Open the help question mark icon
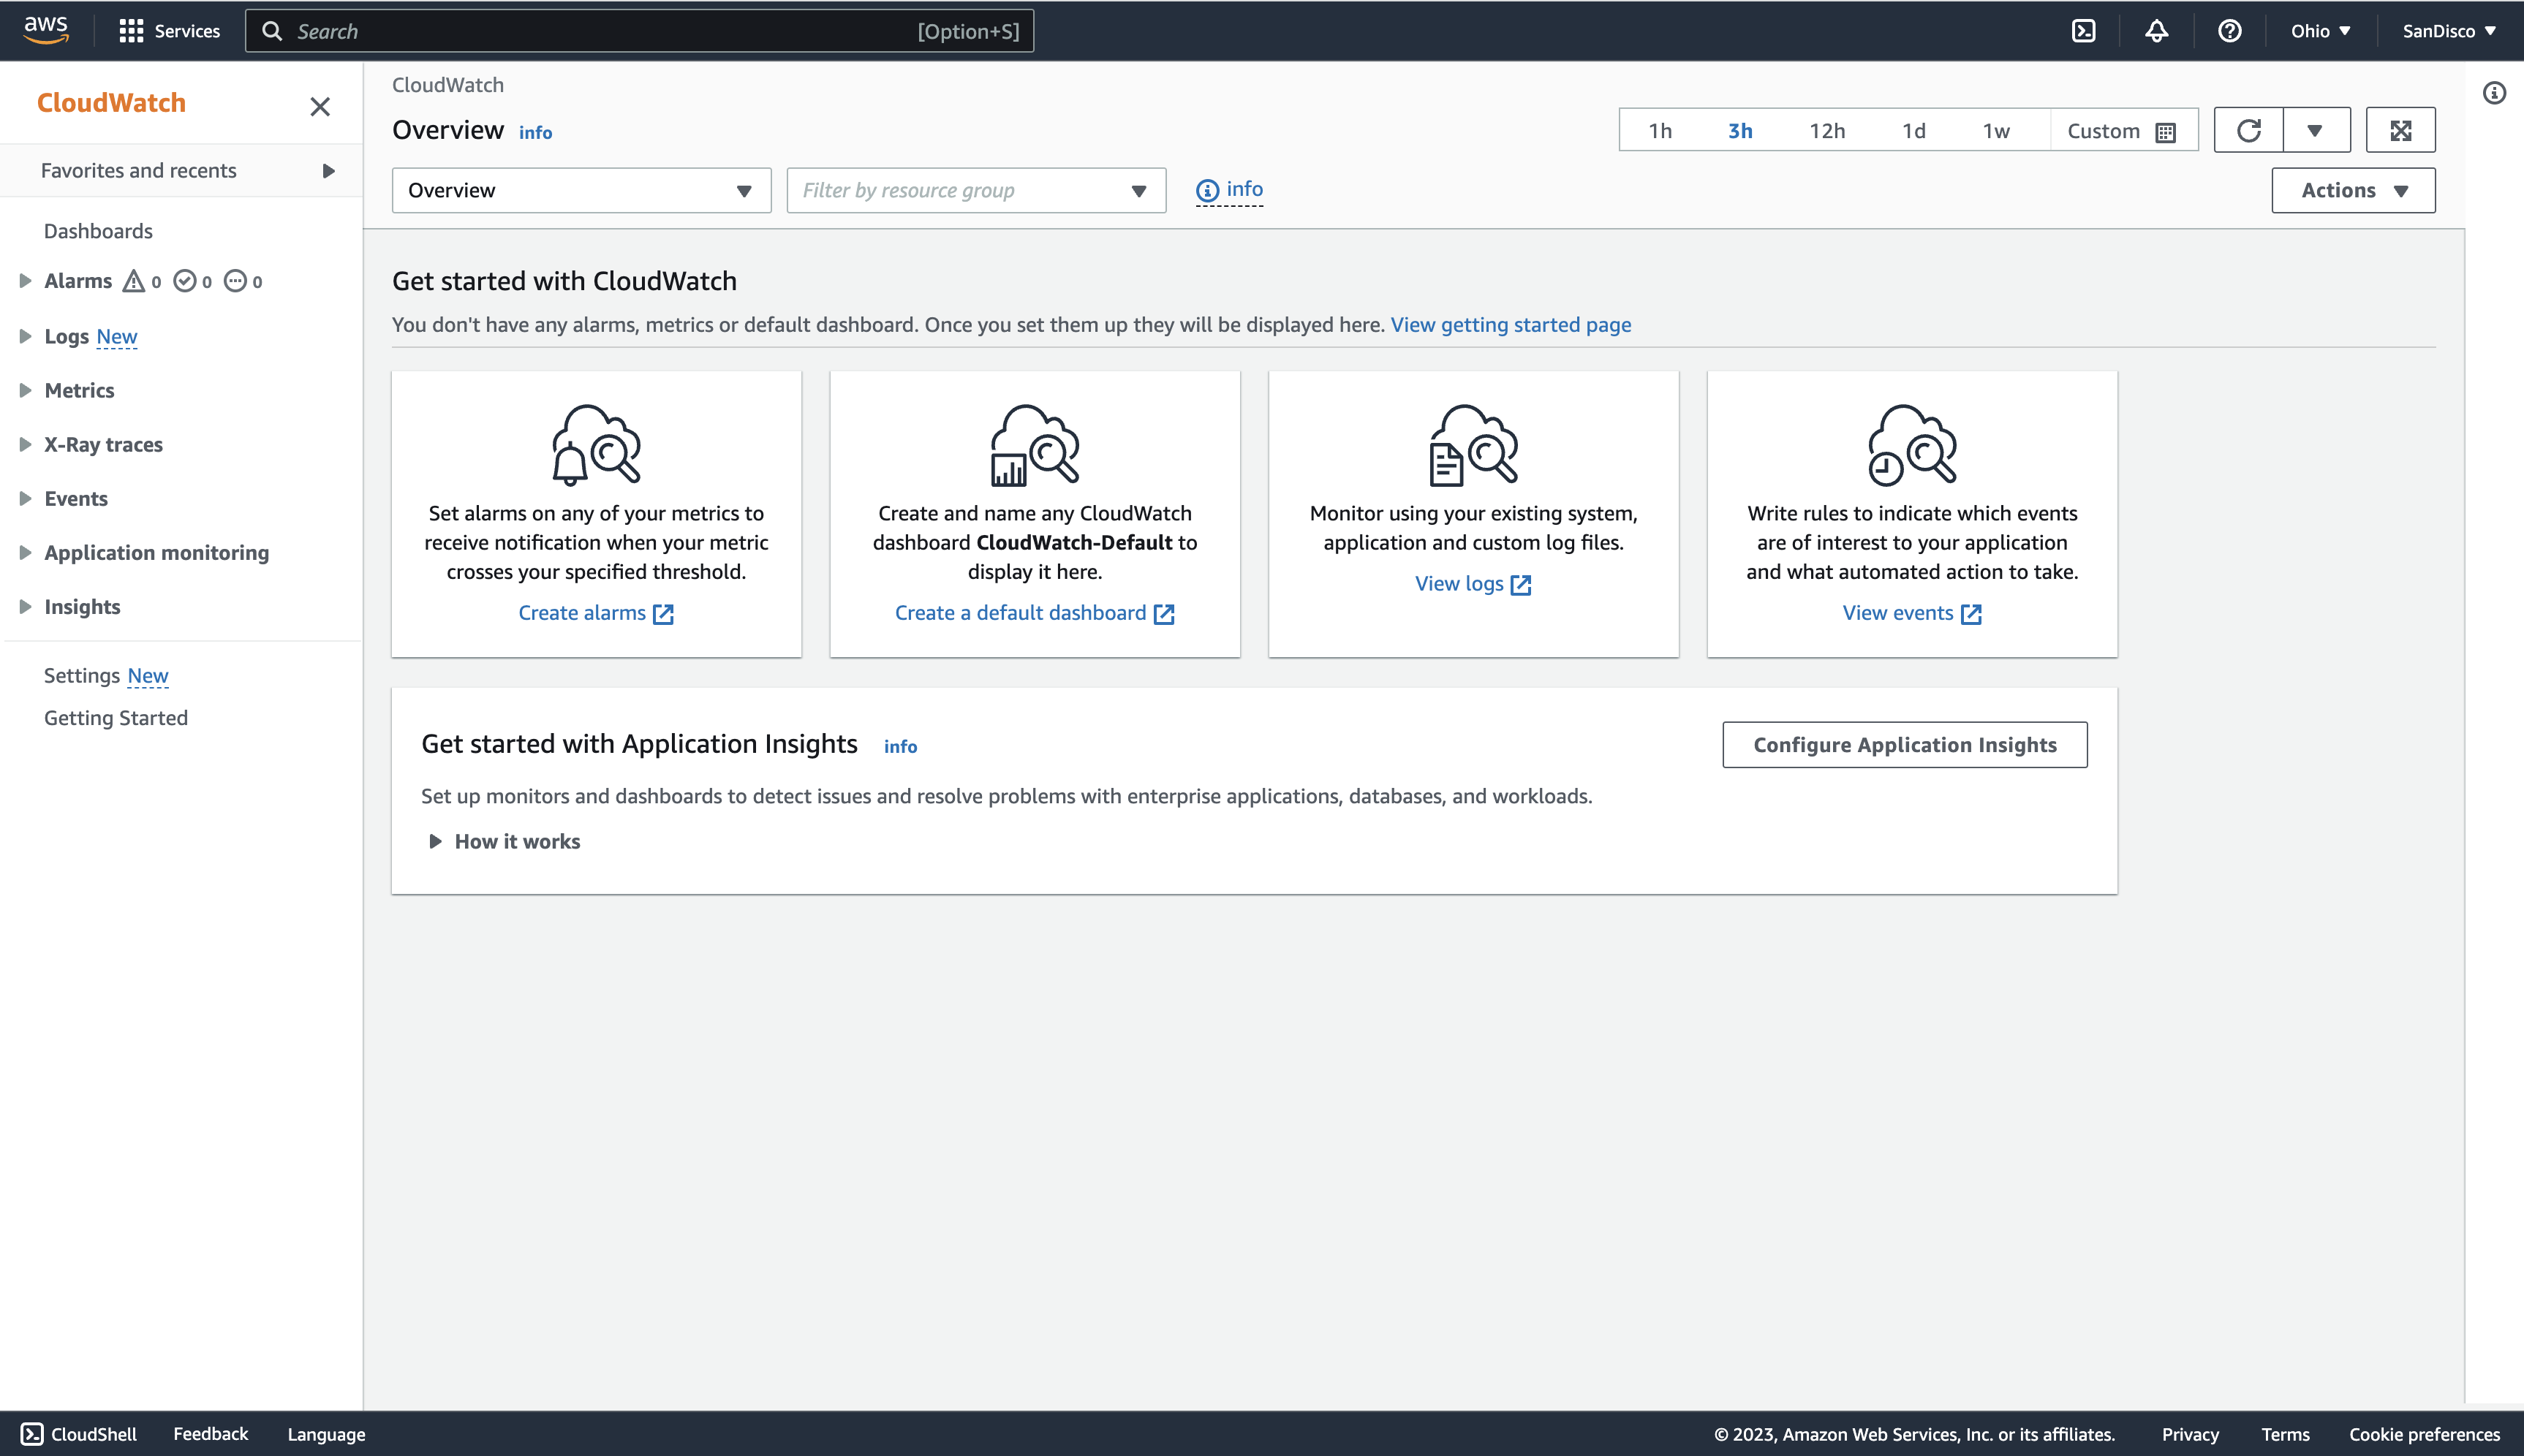This screenshot has width=2524, height=1456. pos(2229,31)
